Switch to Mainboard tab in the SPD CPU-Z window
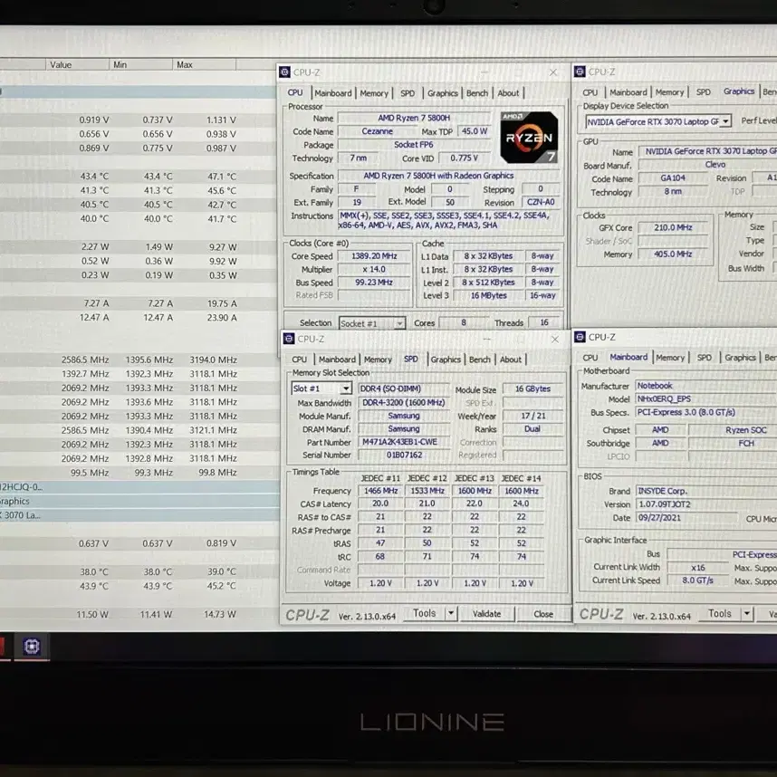The image size is (777, 777). [337, 360]
